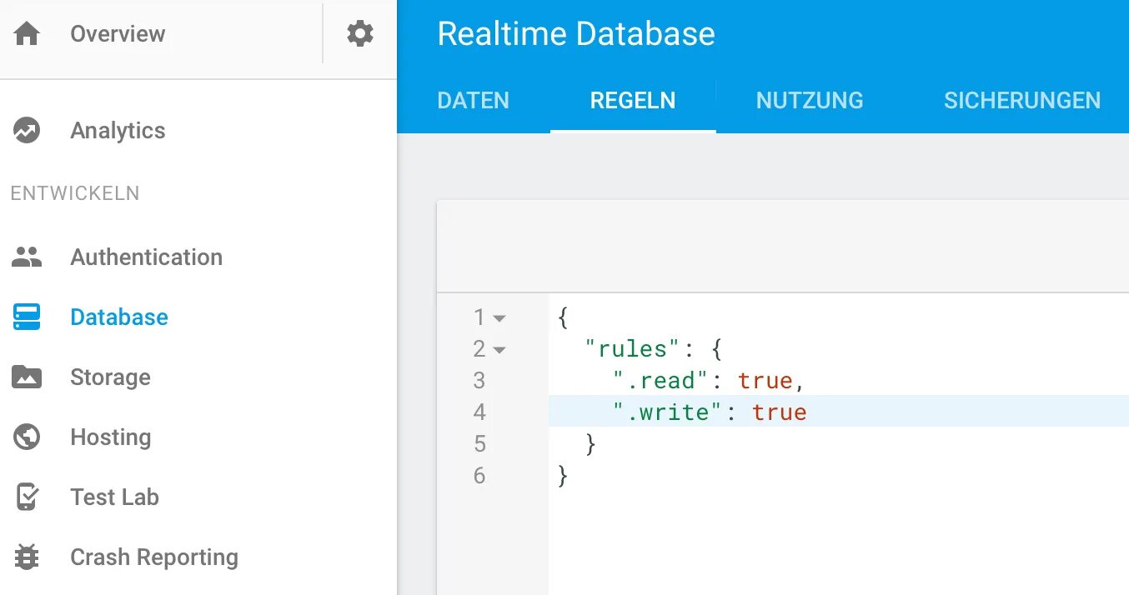
Task: Go to Analytics section
Action: (118, 131)
